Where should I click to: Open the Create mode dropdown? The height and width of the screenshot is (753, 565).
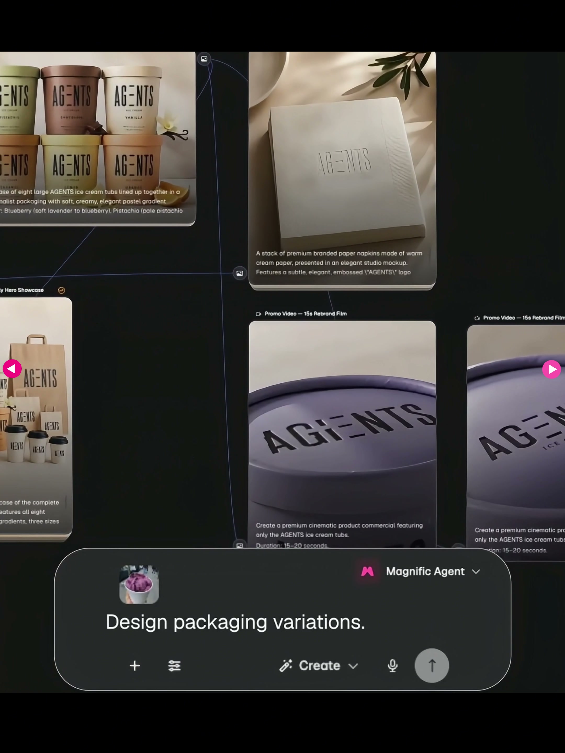(x=319, y=665)
